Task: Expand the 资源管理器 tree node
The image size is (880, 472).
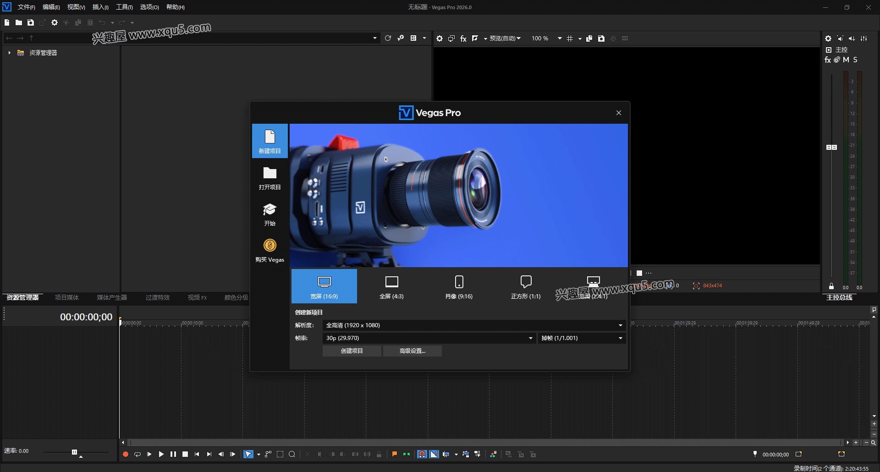Action: pyautogui.click(x=9, y=53)
